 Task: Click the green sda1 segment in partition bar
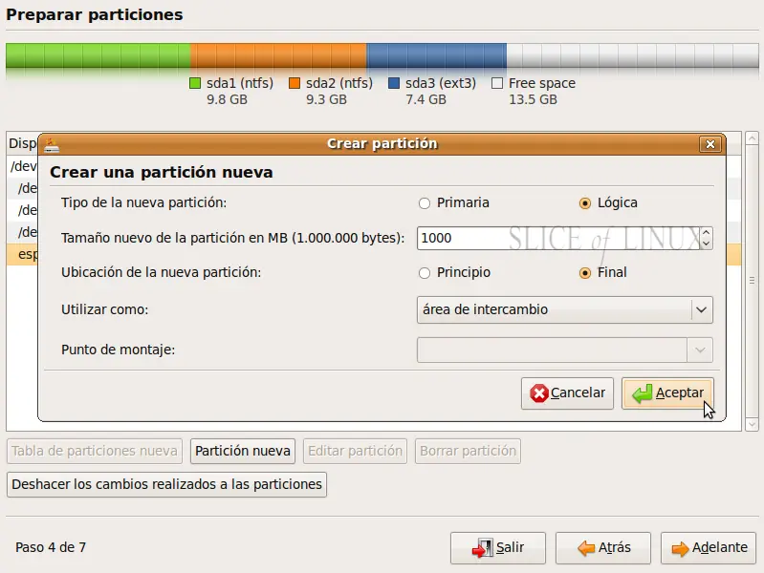point(98,55)
